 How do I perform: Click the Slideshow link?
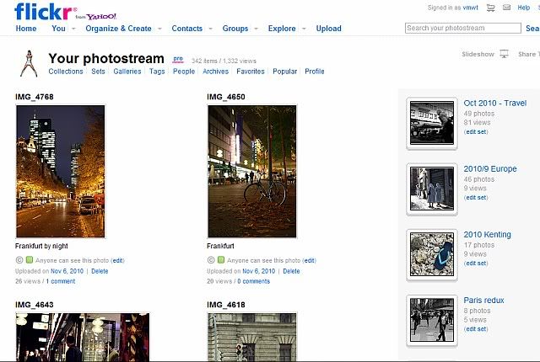(x=478, y=54)
